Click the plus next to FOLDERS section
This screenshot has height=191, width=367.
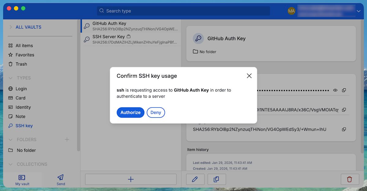(67, 140)
